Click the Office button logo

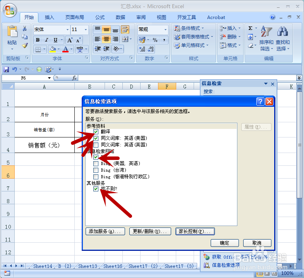click(10, 10)
